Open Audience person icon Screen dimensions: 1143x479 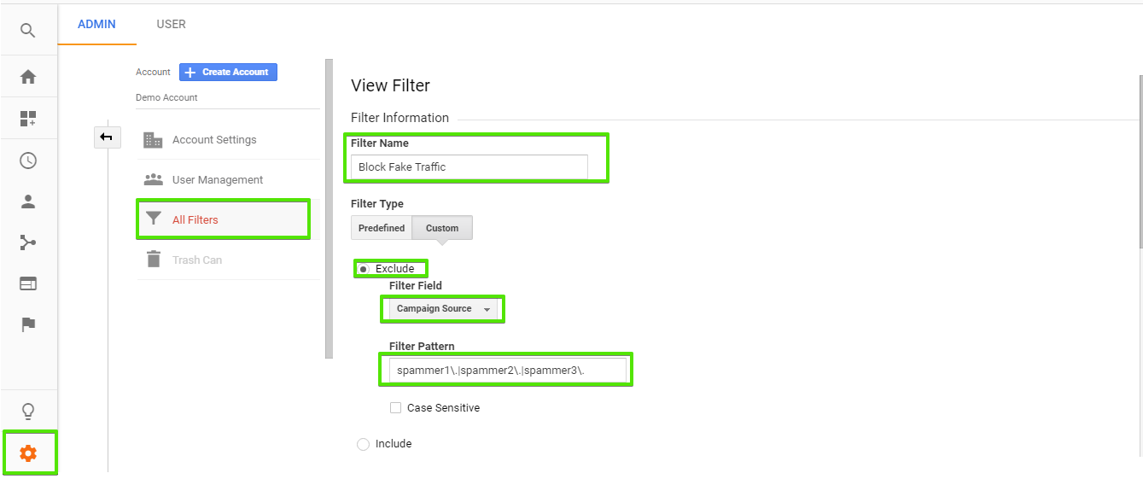[28, 202]
